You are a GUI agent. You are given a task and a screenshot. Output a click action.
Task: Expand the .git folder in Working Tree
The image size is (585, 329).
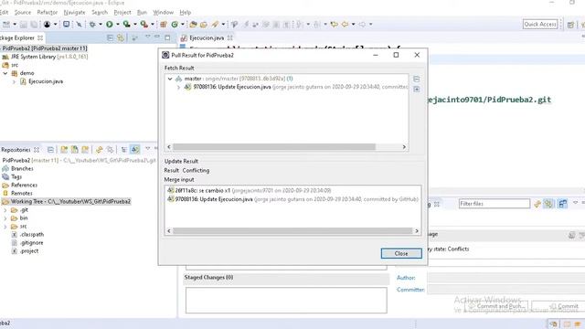[x=5, y=210]
